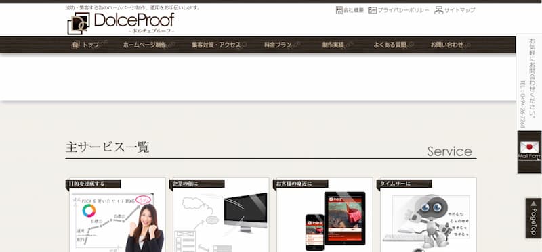The width and height of the screenshot is (542, 252).
Task: Open the お問い合わせ menu
Action: click(446, 45)
